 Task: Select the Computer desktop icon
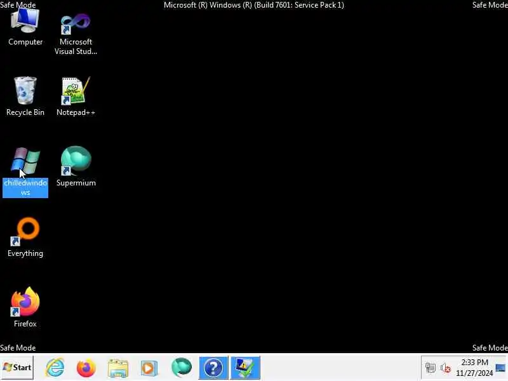25,27
